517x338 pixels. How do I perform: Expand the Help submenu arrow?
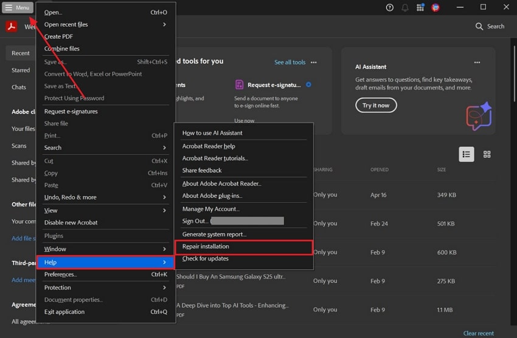click(164, 262)
